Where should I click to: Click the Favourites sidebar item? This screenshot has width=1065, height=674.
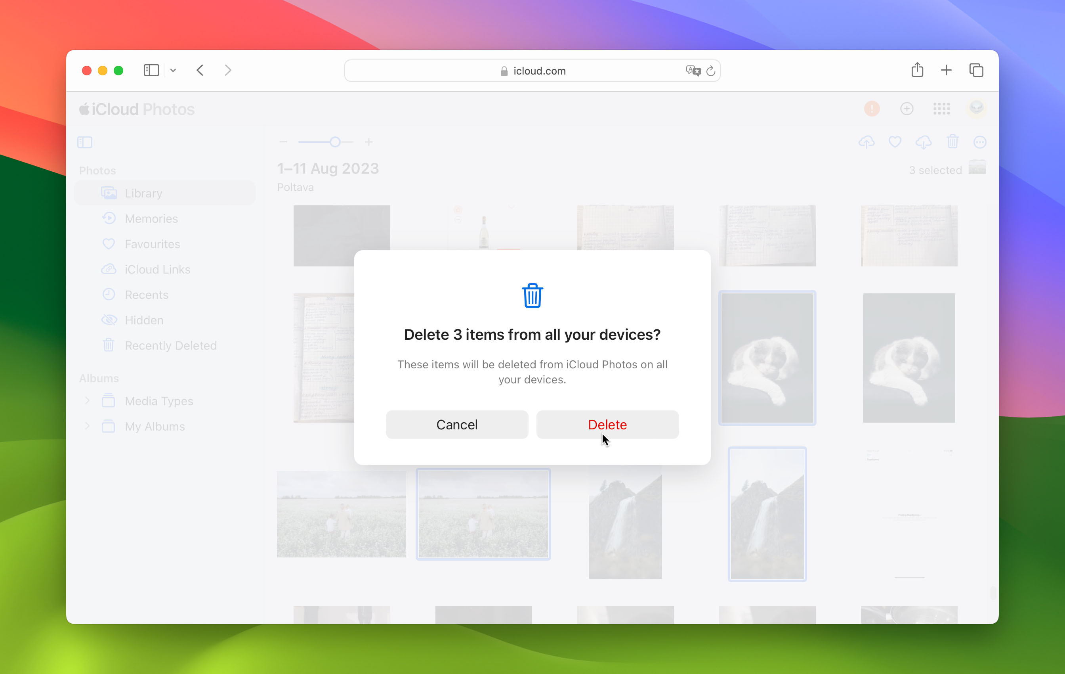[x=153, y=244]
